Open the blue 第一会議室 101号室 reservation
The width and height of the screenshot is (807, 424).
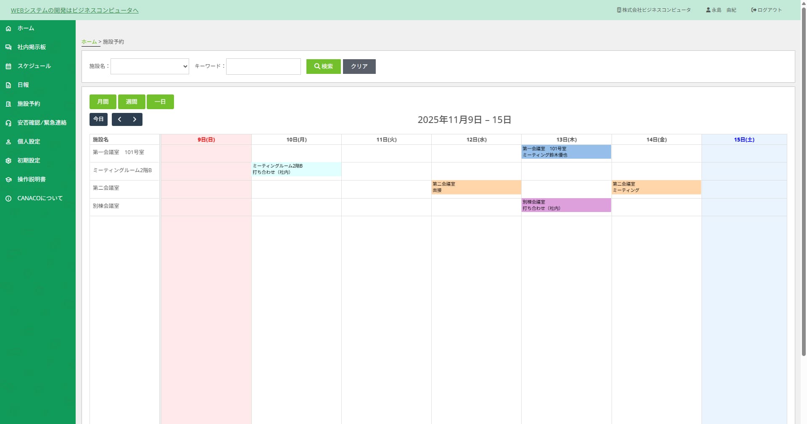(566, 152)
